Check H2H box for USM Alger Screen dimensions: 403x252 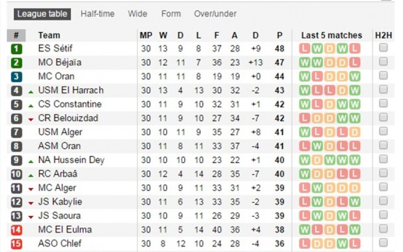click(x=383, y=131)
